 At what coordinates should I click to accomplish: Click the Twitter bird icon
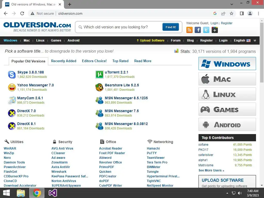206,30
